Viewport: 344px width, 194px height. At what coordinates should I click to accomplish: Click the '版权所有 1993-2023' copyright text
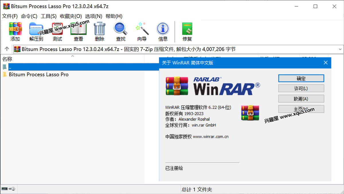click(x=184, y=113)
